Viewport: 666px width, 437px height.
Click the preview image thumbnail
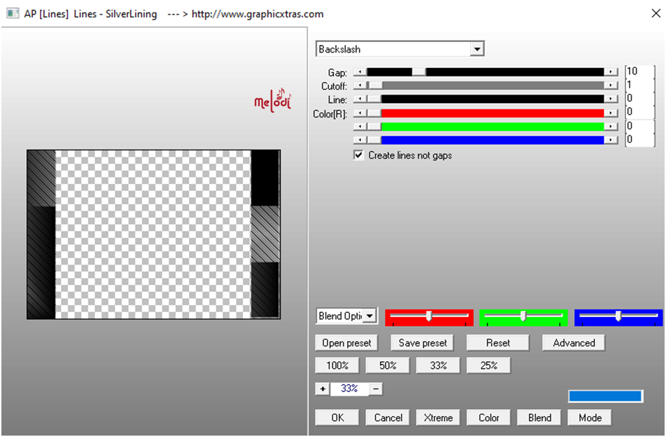coord(154,234)
